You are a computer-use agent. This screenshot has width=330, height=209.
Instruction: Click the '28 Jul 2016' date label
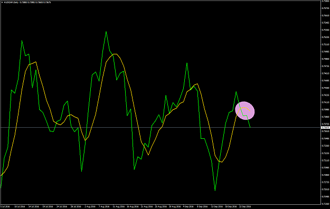pos(76,207)
